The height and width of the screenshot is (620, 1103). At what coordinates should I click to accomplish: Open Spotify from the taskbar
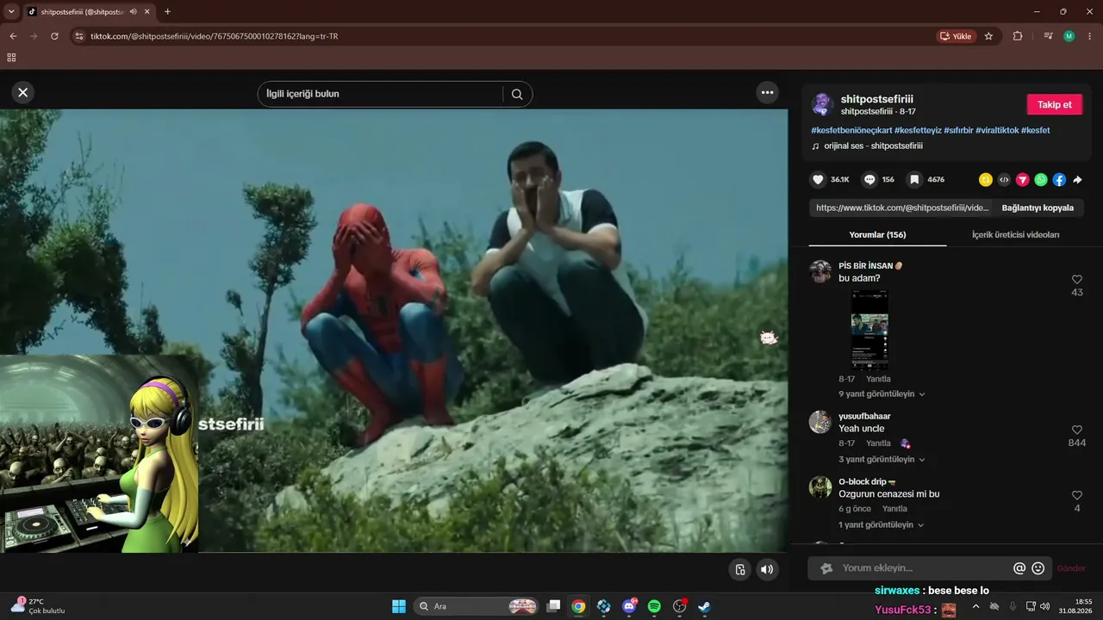(x=654, y=606)
